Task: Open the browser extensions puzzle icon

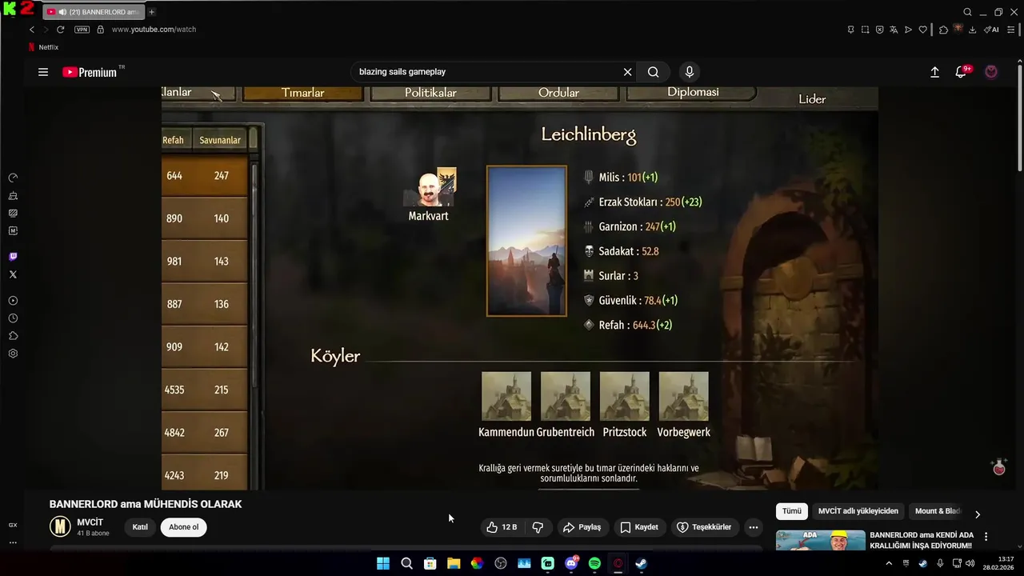Action: [944, 30]
